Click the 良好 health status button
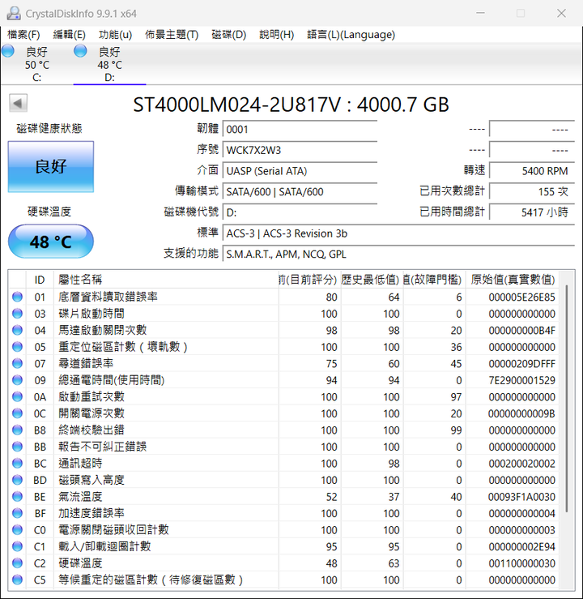The height and width of the screenshot is (599, 583). [51, 166]
